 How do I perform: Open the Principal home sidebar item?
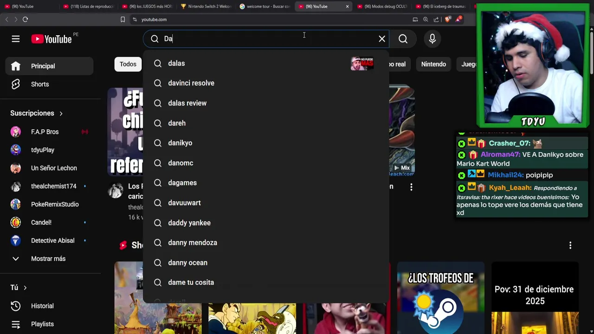click(x=49, y=66)
